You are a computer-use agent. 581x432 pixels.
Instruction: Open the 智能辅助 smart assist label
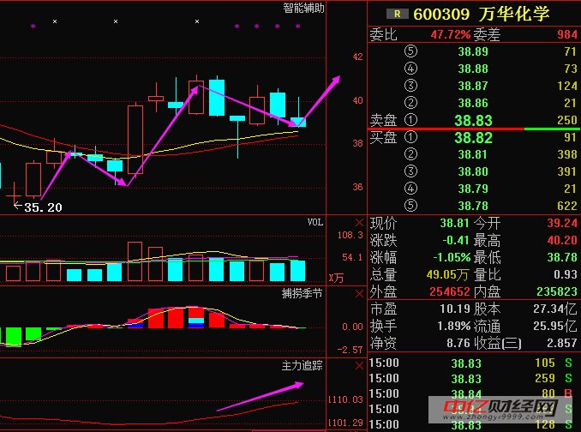[304, 9]
